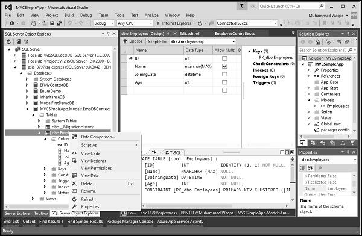Screen dimensions: 362x236
Task: Select dbo._MigrationHistory table in tree
Action: click(x=72, y=127)
